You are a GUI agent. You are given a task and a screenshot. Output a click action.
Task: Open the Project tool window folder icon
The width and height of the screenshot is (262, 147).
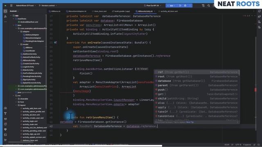pyautogui.click(x=5, y=11)
